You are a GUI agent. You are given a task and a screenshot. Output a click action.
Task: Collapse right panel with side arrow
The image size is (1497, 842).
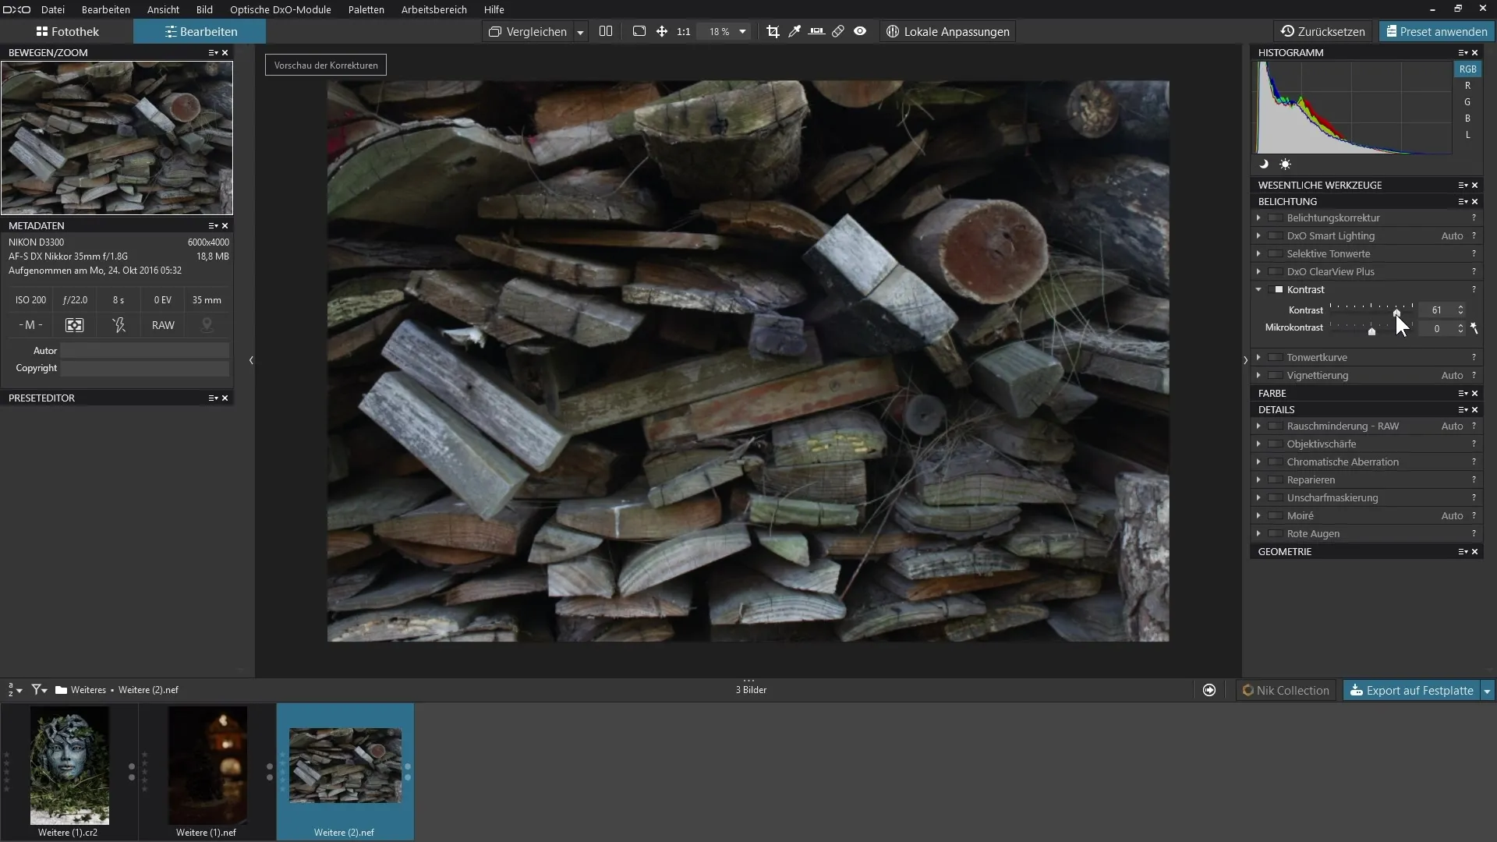click(x=1245, y=360)
